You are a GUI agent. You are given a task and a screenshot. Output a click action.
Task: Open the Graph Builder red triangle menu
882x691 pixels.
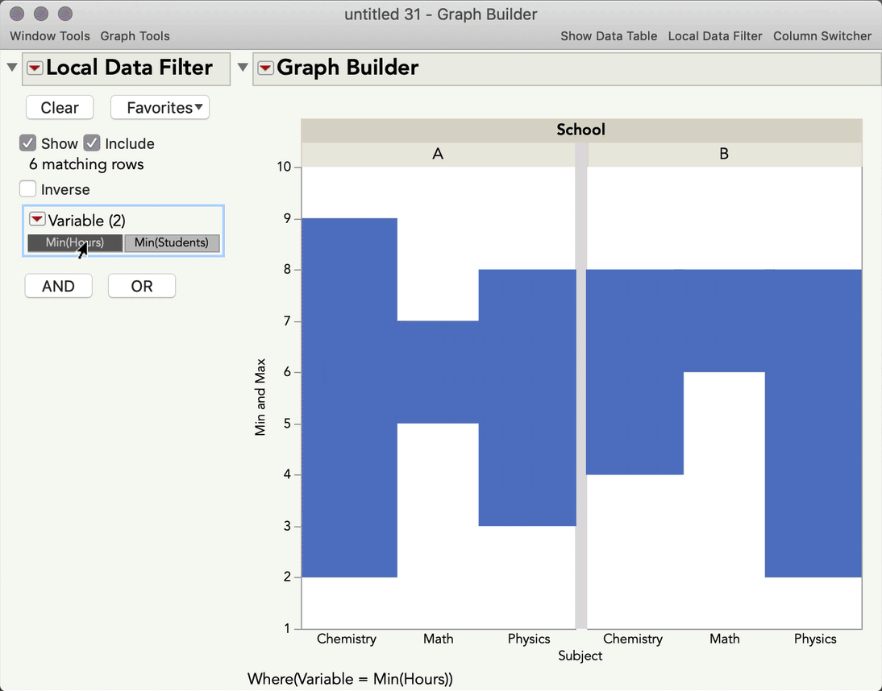click(x=265, y=68)
